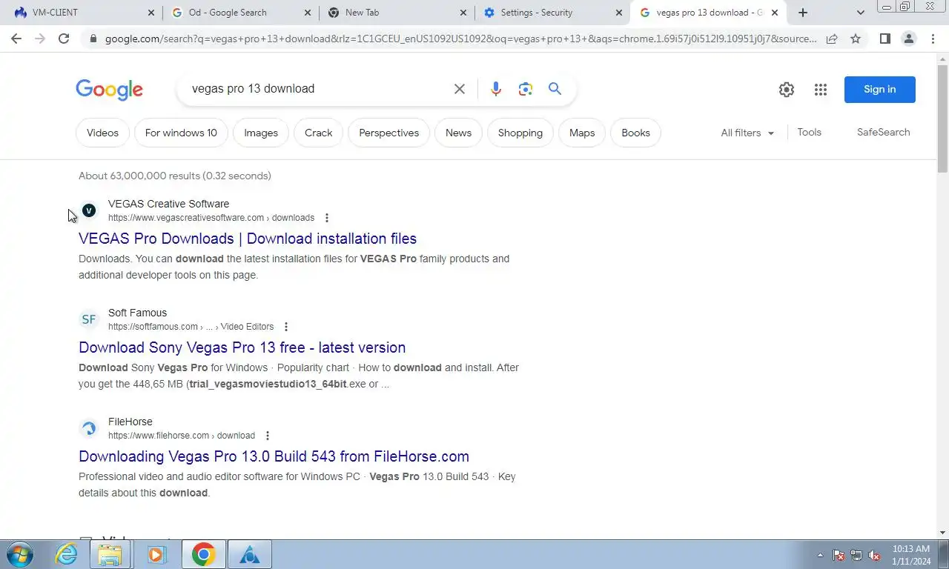Filter results by Videos
The image size is (949, 569).
click(x=102, y=133)
